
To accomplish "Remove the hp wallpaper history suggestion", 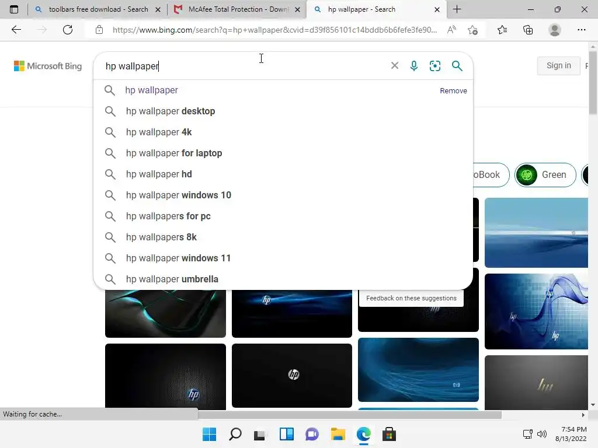I will tap(453, 90).
